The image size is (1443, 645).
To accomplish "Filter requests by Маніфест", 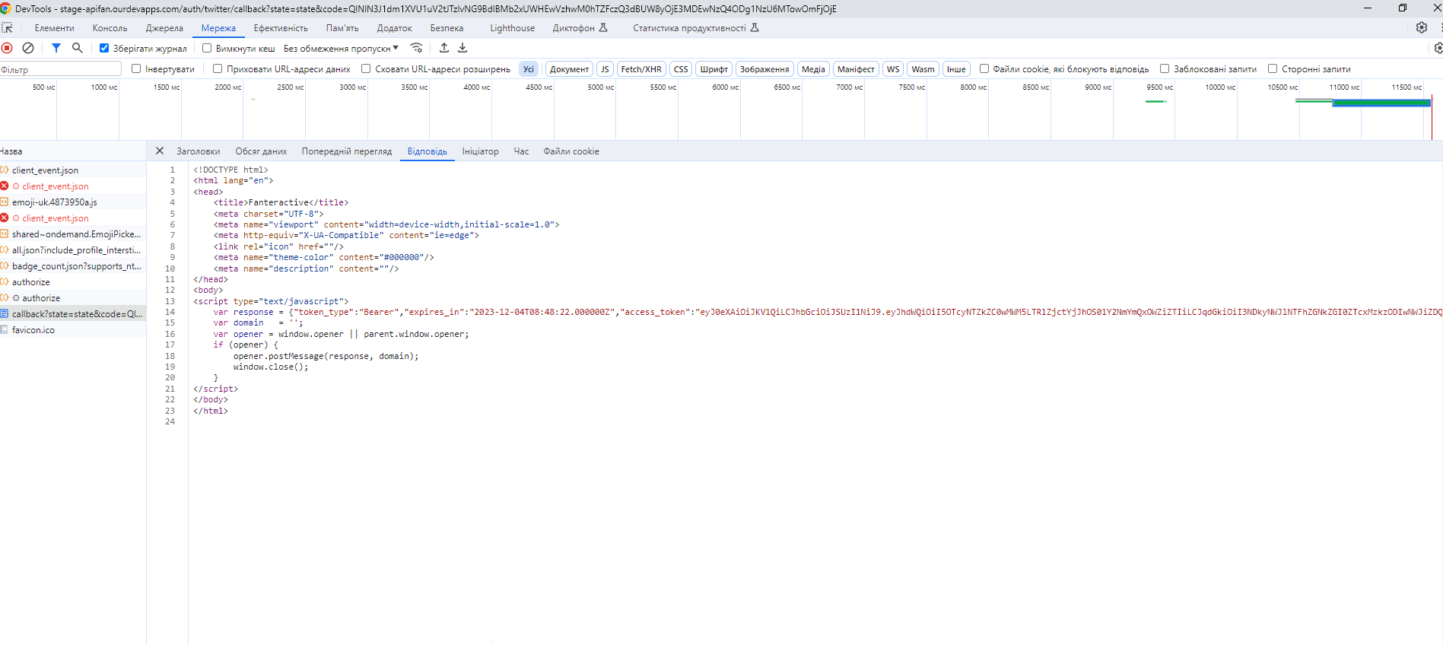I will point(856,69).
